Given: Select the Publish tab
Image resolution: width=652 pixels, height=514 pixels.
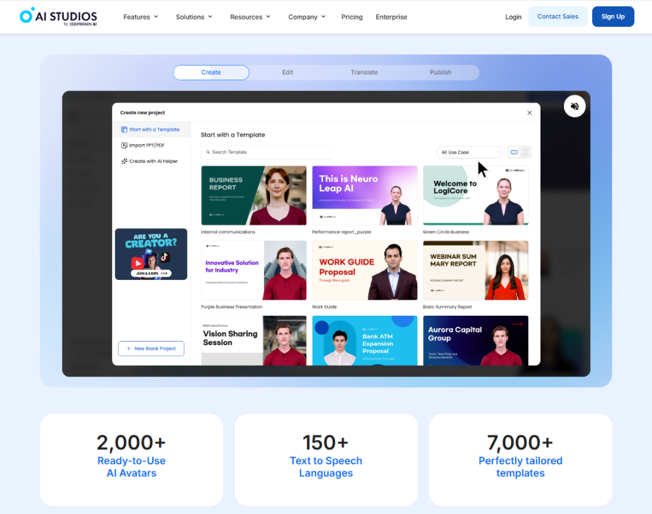Looking at the screenshot, I should (441, 72).
